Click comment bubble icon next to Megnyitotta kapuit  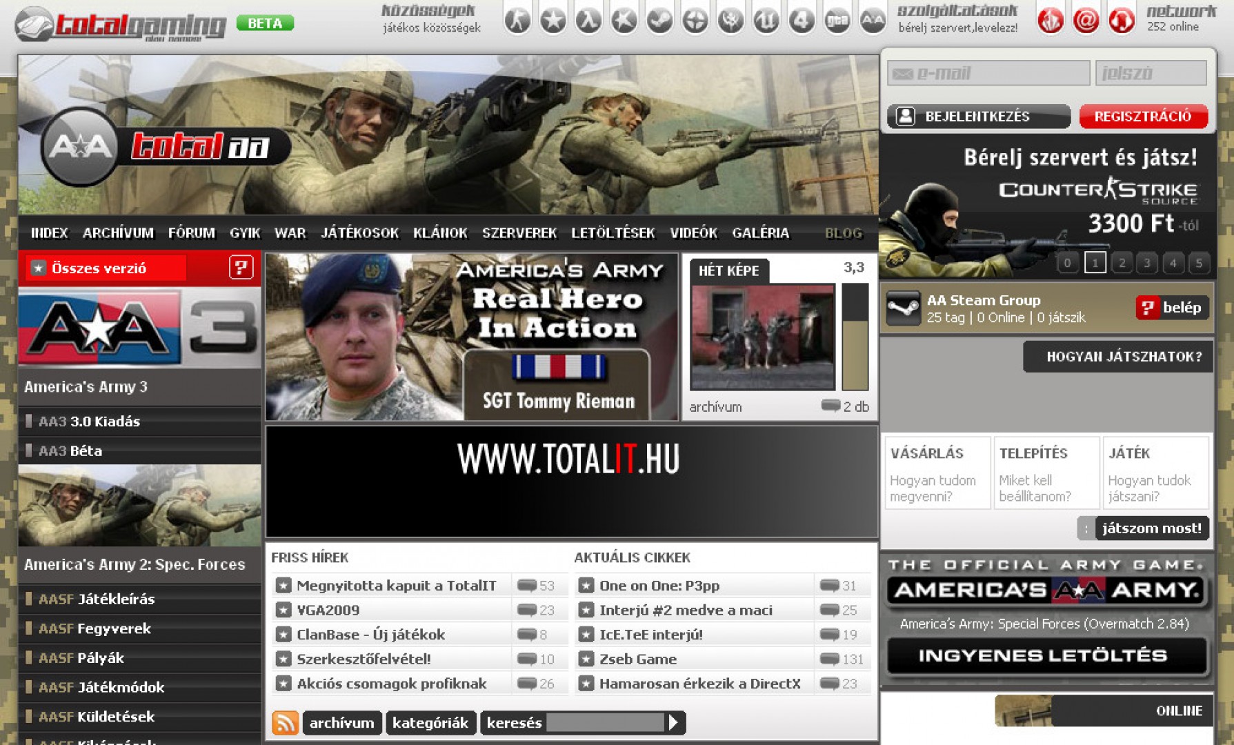tap(526, 586)
